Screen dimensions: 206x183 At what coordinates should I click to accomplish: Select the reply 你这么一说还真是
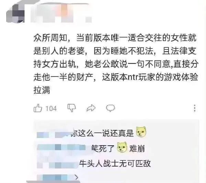103,133
